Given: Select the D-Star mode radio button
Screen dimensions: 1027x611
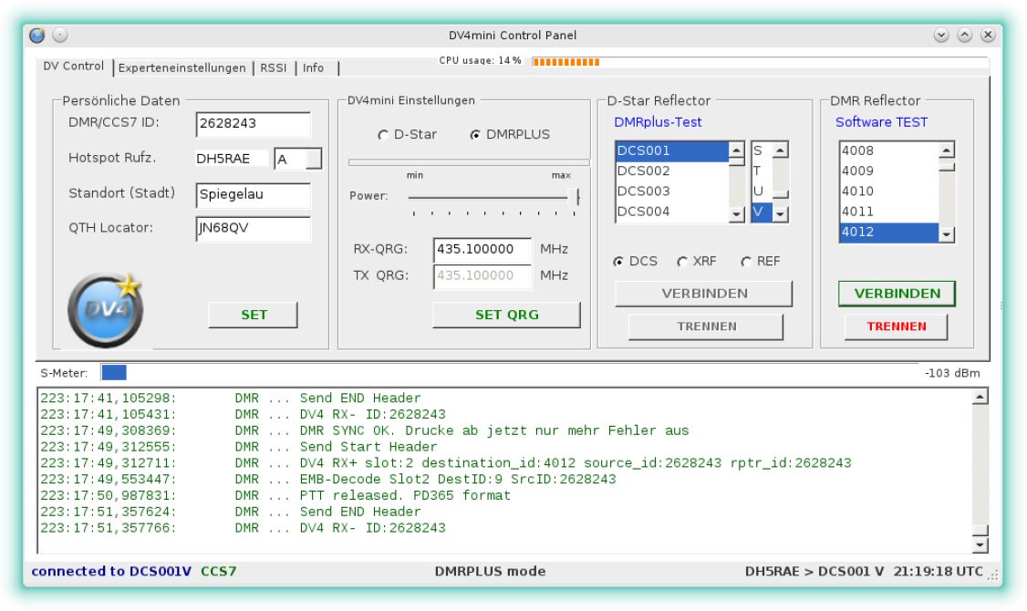Looking at the screenshot, I should 383,135.
